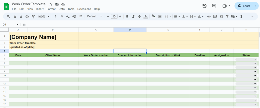Open the borders tool

point(160,16)
